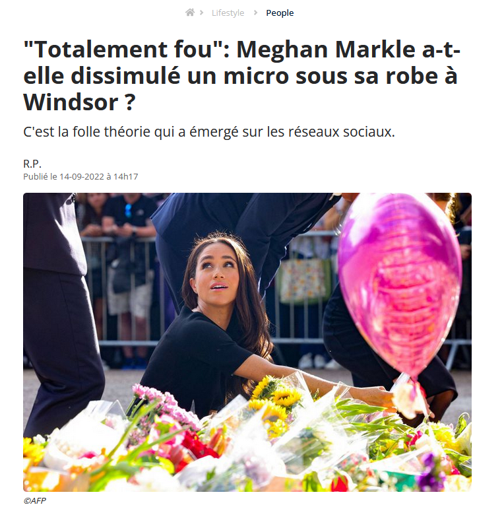The width and height of the screenshot is (504, 511).
Task: Click the chevron between Lifestyle and People
Action: [255, 13]
